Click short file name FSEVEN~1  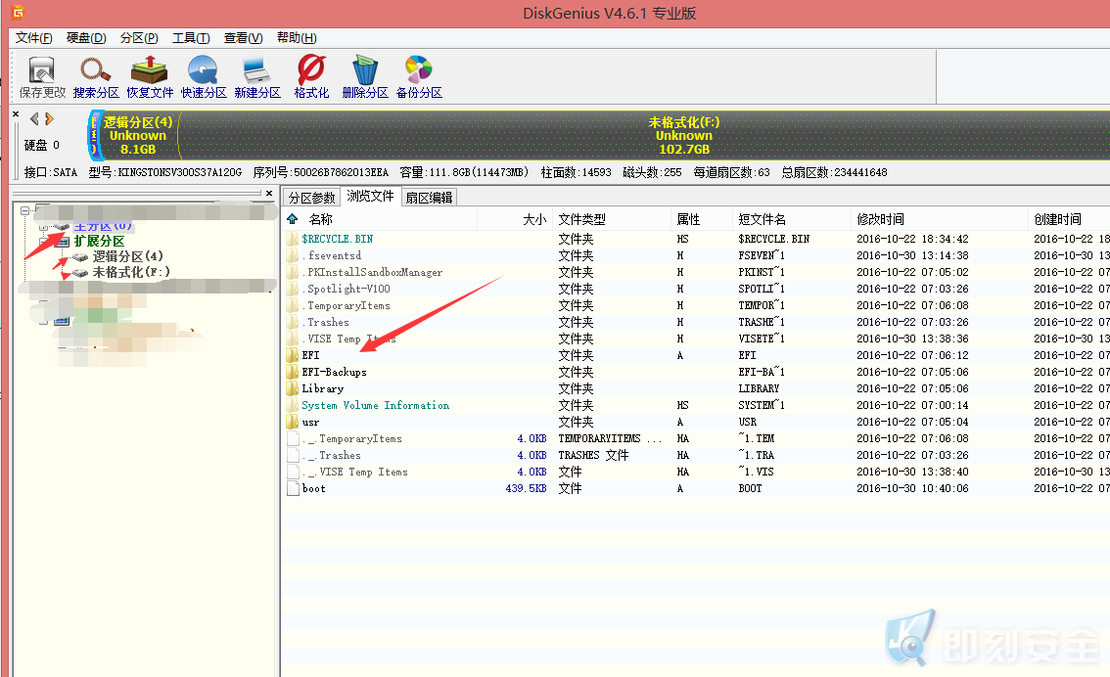(762, 255)
